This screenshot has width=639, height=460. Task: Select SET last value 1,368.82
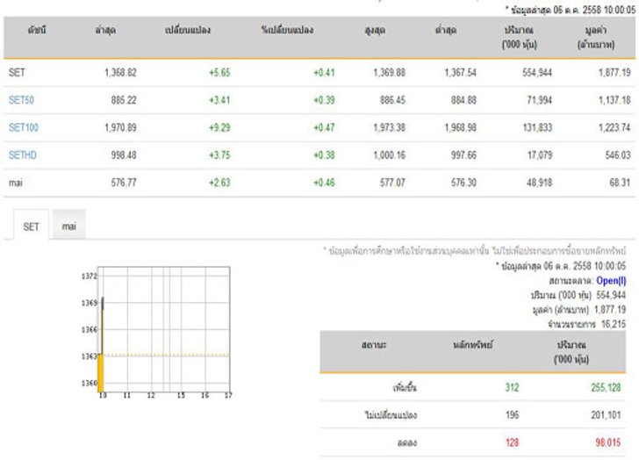(x=120, y=73)
